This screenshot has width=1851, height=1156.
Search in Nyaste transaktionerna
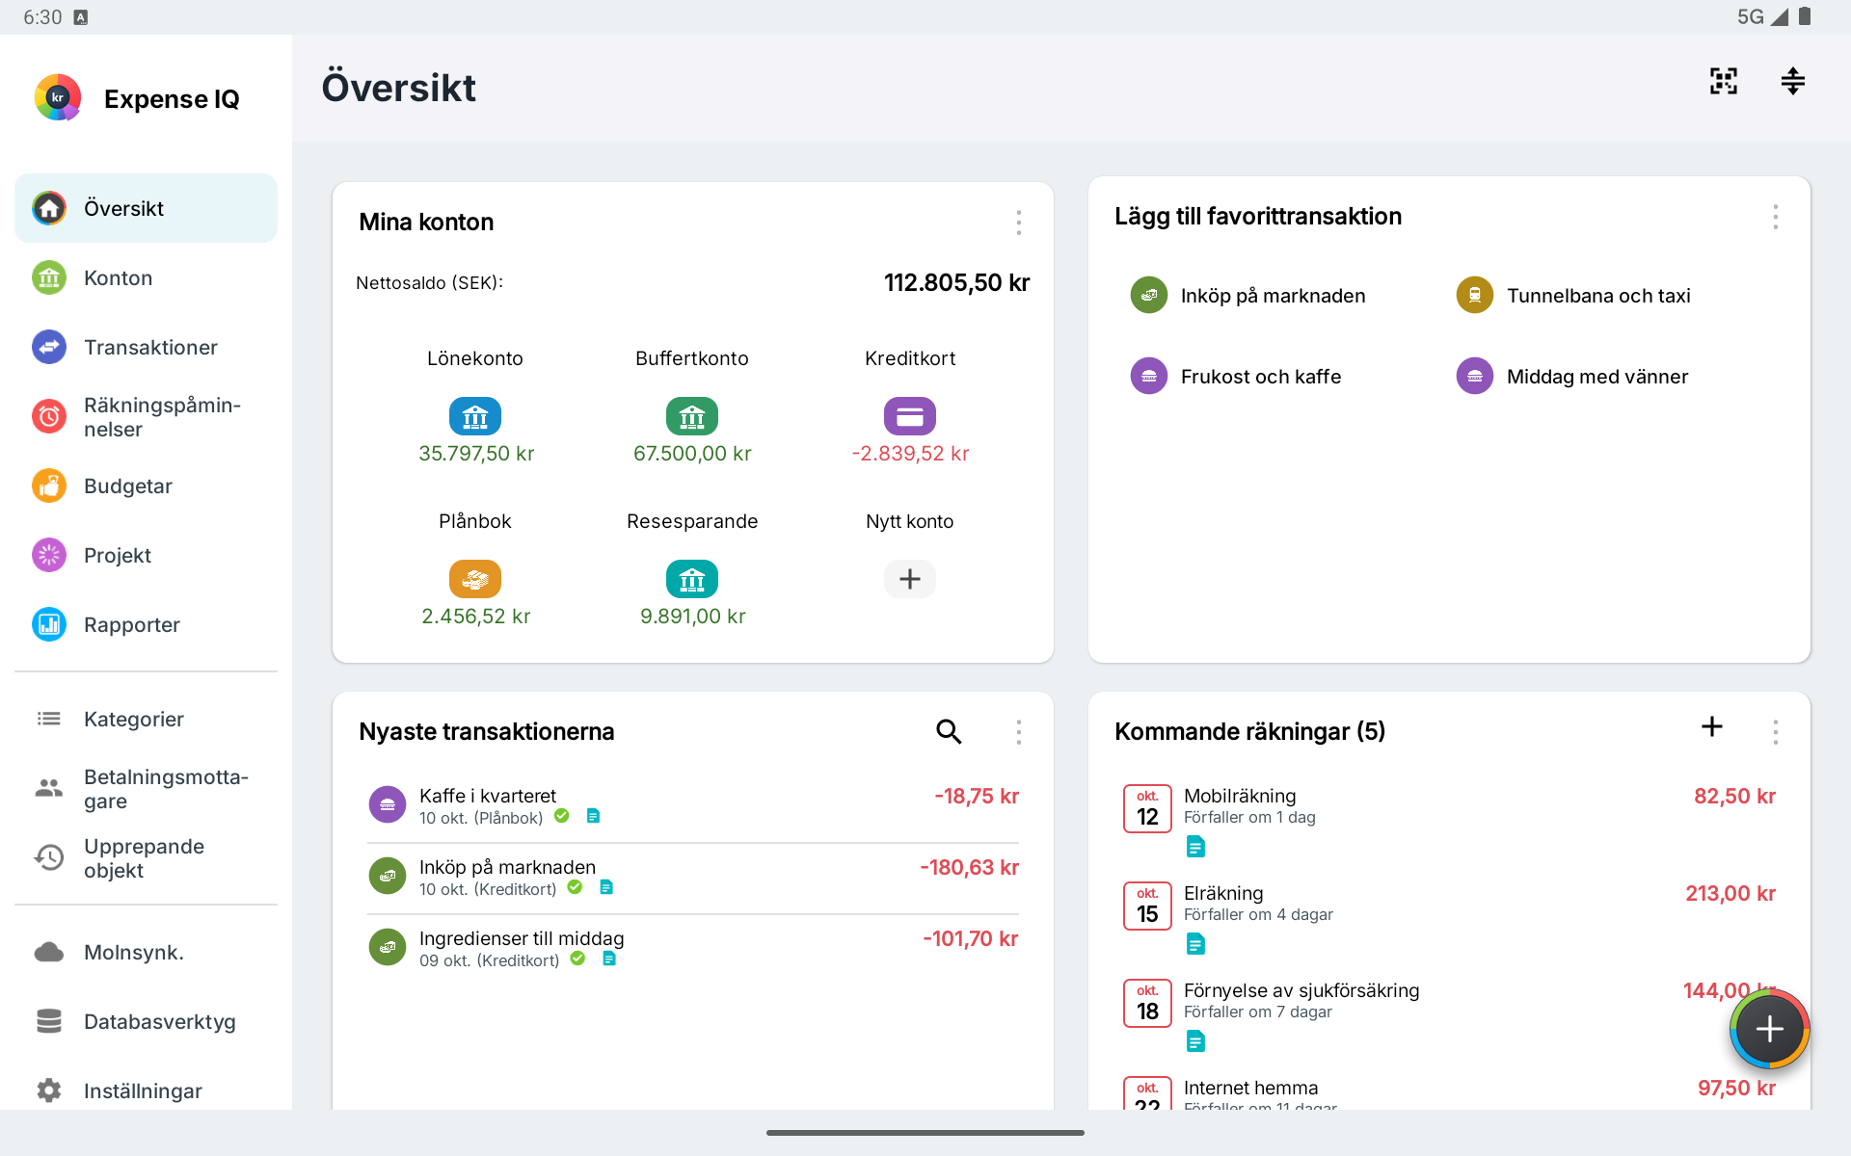point(949,732)
